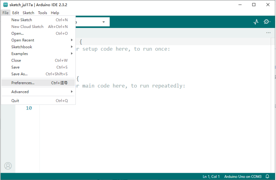Open the notifications bell icon

(267, 176)
